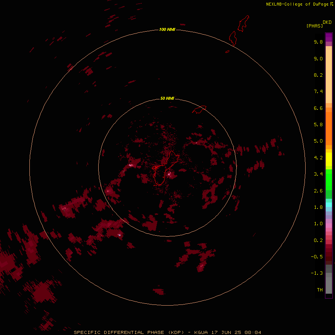335x335 pixels.
Task: Click the Guam island outline at radar center
Action: coord(165,168)
